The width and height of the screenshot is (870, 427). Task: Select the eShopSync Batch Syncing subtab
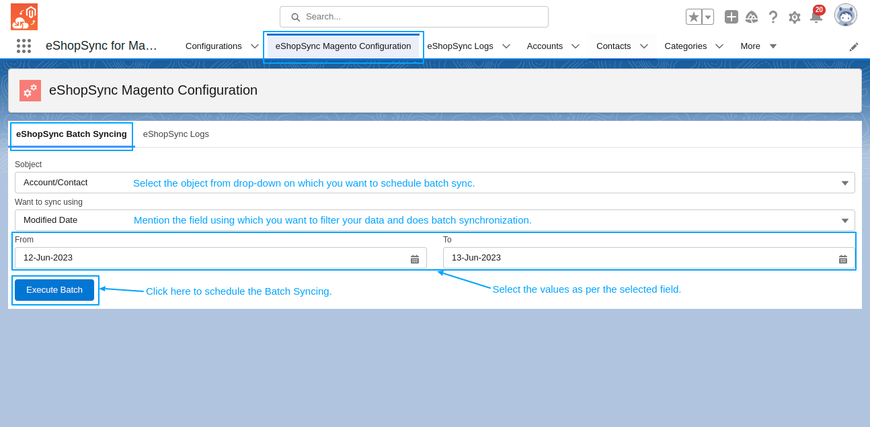coord(71,134)
